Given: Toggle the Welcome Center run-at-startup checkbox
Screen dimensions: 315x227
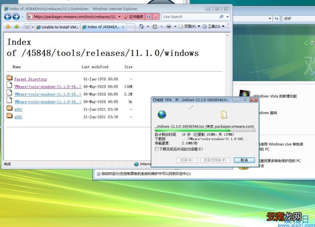Looking at the screenshot, I should 99,174.
